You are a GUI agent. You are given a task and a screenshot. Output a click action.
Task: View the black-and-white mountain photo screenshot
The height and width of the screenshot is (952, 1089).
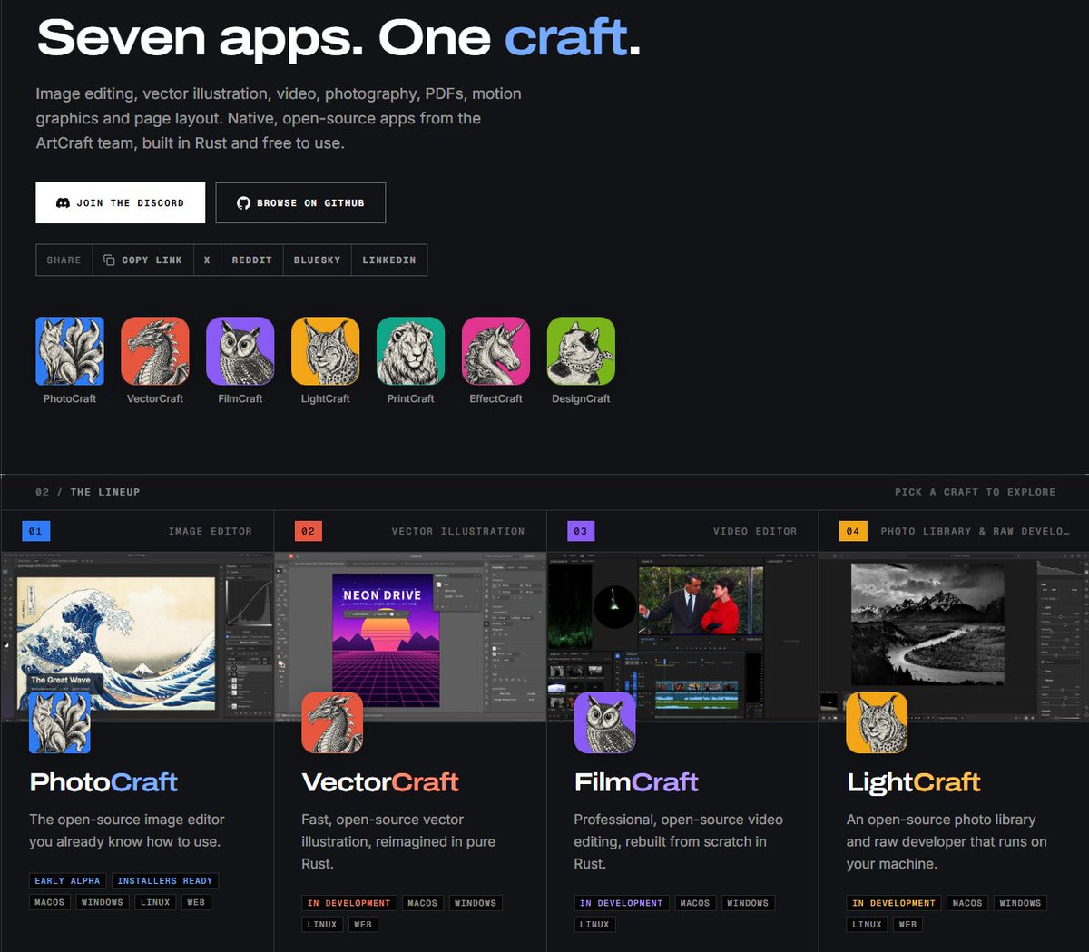[954, 636]
